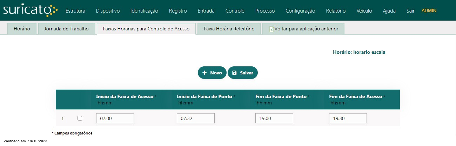The height and width of the screenshot is (146, 456).
Task: Select the Faixa Horária Refeitório tab
Action: pos(229,29)
